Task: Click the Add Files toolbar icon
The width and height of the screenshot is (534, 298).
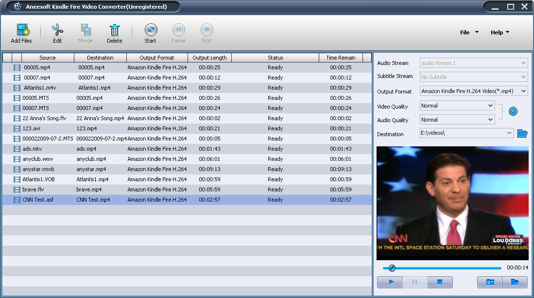Action: pyautogui.click(x=22, y=30)
